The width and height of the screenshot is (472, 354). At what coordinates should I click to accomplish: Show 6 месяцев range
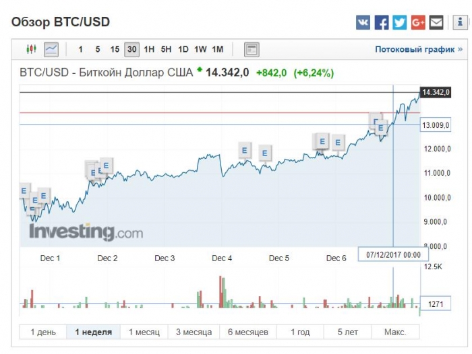(x=247, y=332)
